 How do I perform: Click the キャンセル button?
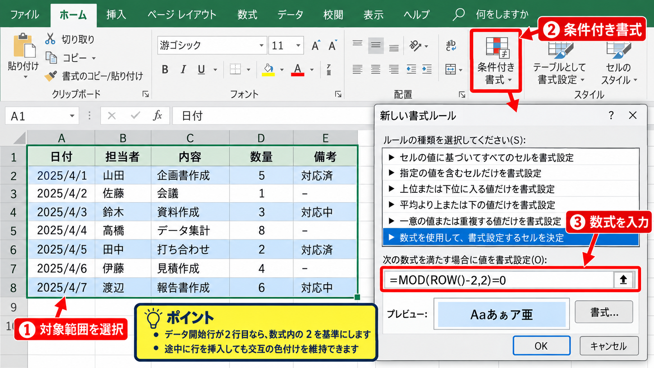(x=609, y=346)
